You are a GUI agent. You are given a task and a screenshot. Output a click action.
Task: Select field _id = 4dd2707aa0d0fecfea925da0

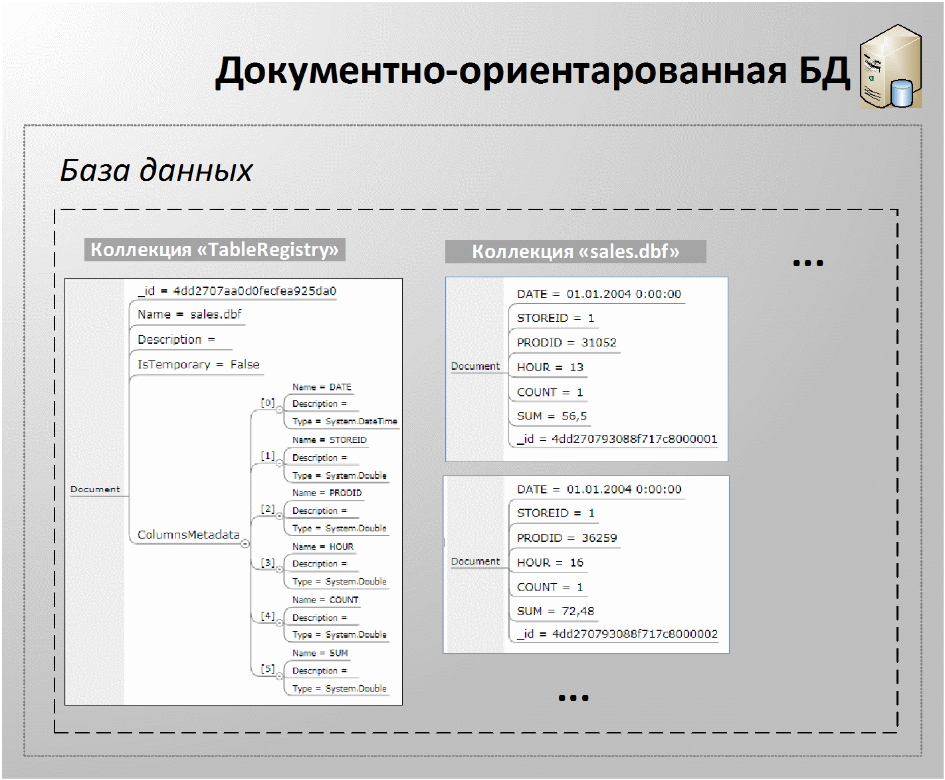(x=237, y=291)
